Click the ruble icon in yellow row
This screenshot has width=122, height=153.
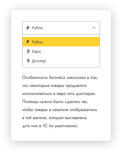tap(28, 42)
